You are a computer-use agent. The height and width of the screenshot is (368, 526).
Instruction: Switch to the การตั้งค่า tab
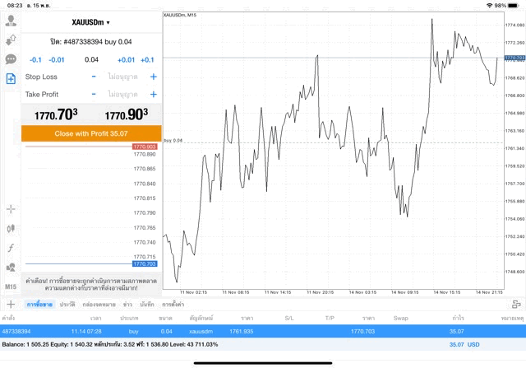173,305
